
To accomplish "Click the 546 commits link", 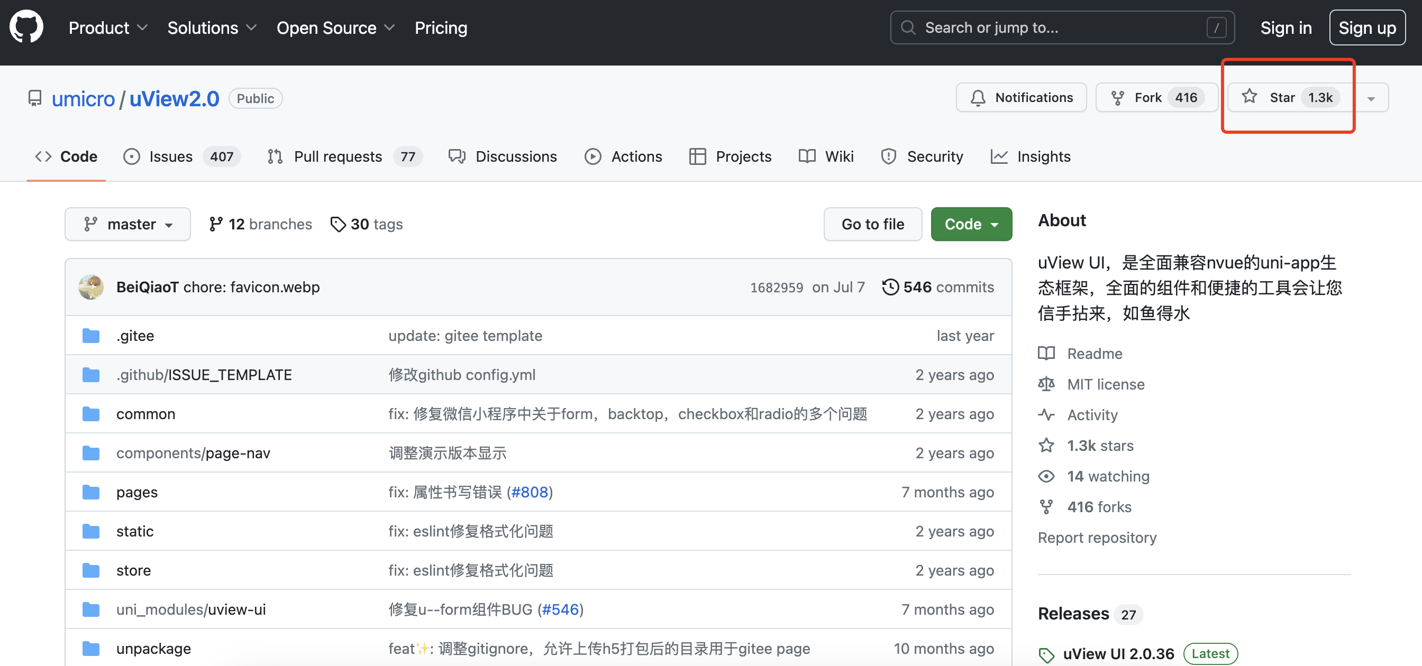I will pos(938,287).
